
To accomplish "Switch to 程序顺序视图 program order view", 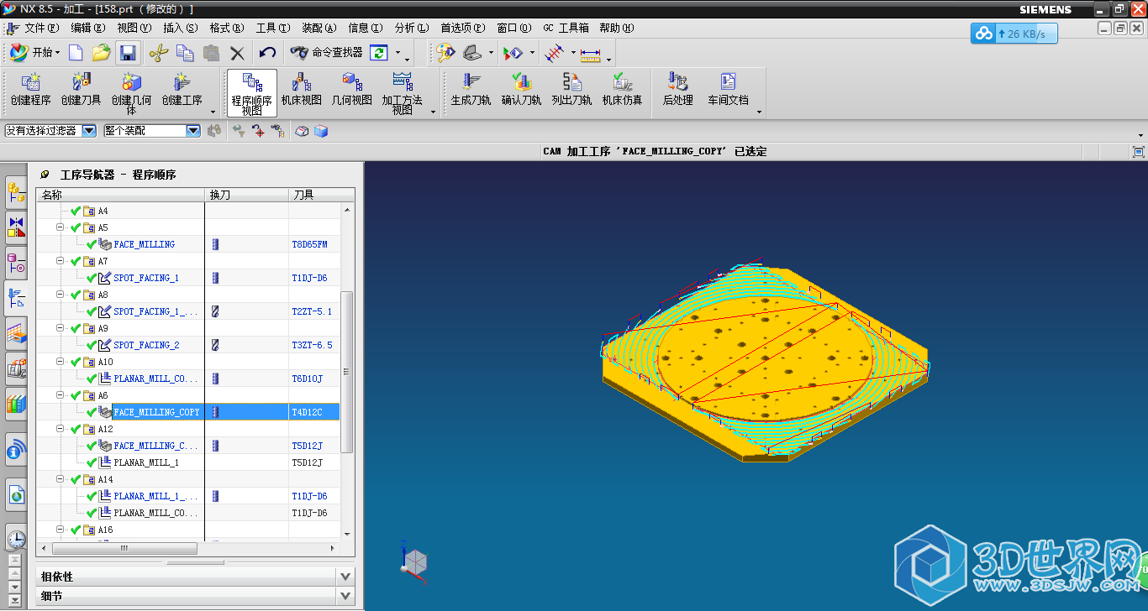I will (x=251, y=93).
